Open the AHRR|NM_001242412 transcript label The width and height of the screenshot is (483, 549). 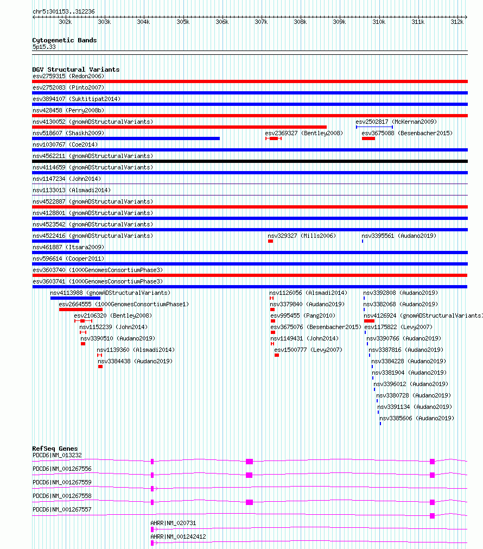coord(178,537)
